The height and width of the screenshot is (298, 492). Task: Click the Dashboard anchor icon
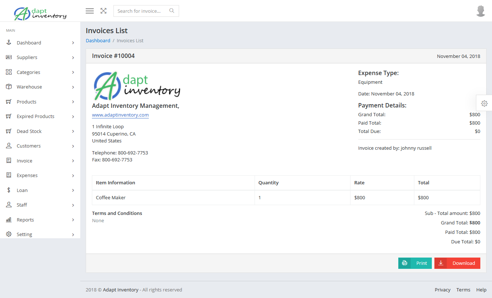coord(9,43)
